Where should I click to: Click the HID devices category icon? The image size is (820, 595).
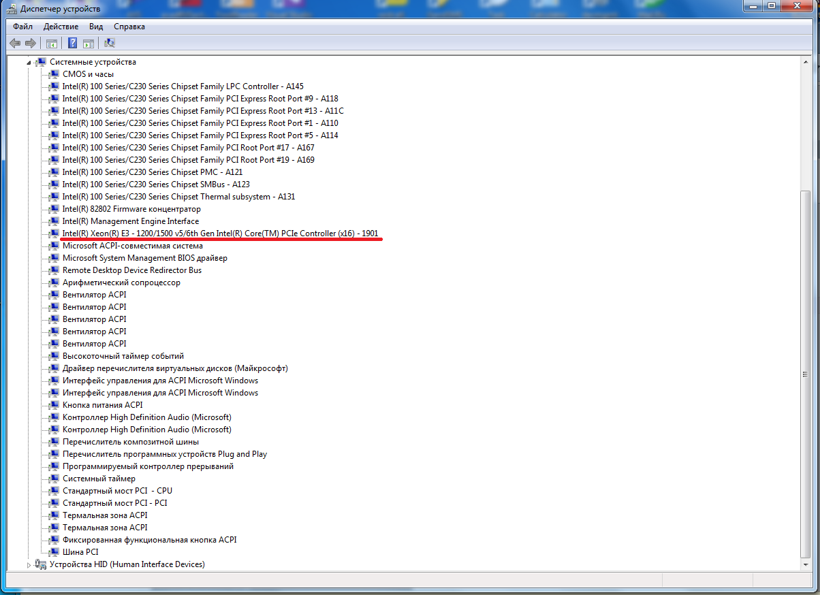coord(42,564)
